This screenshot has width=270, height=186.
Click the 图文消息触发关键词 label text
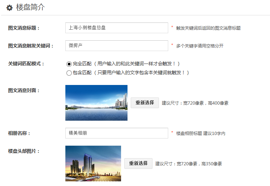click(31, 46)
